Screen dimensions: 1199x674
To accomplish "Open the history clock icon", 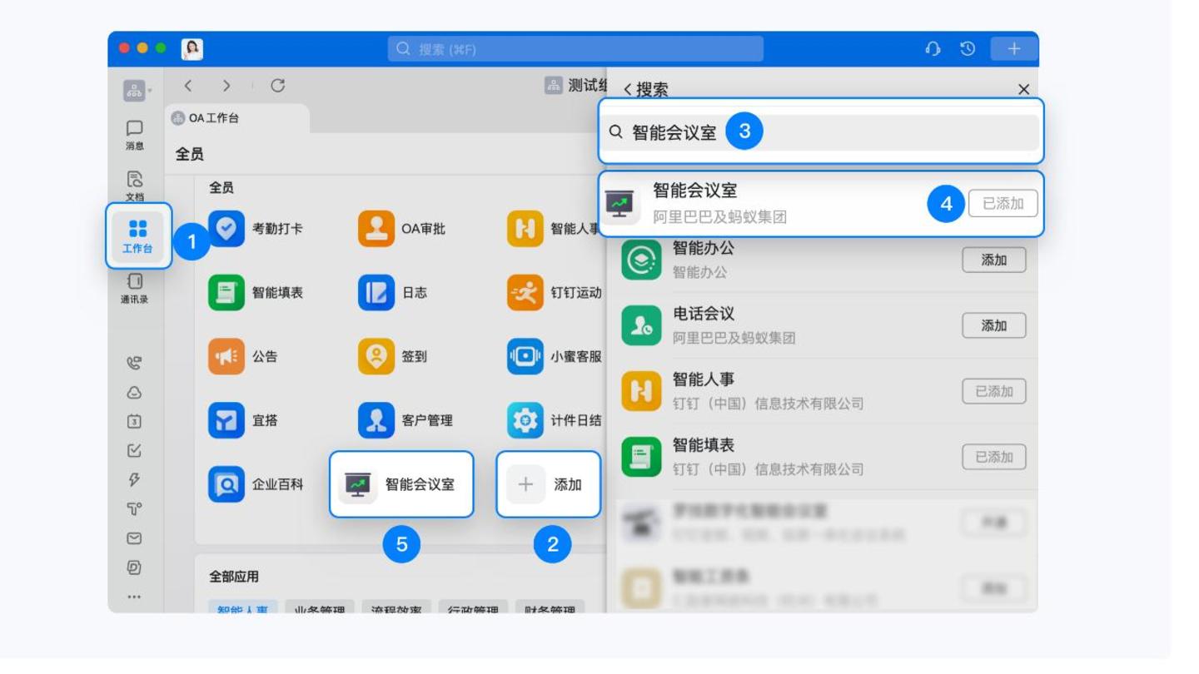I will 968,49.
